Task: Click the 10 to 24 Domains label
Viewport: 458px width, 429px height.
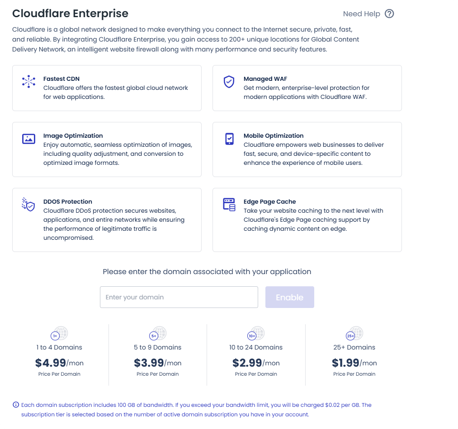Action: pos(256,347)
